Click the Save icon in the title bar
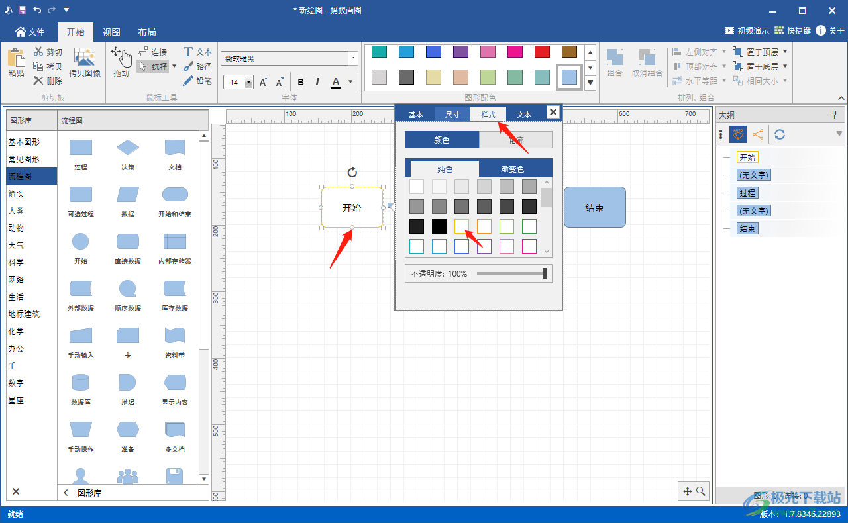 pyautogui.click(x=23, y=10)
